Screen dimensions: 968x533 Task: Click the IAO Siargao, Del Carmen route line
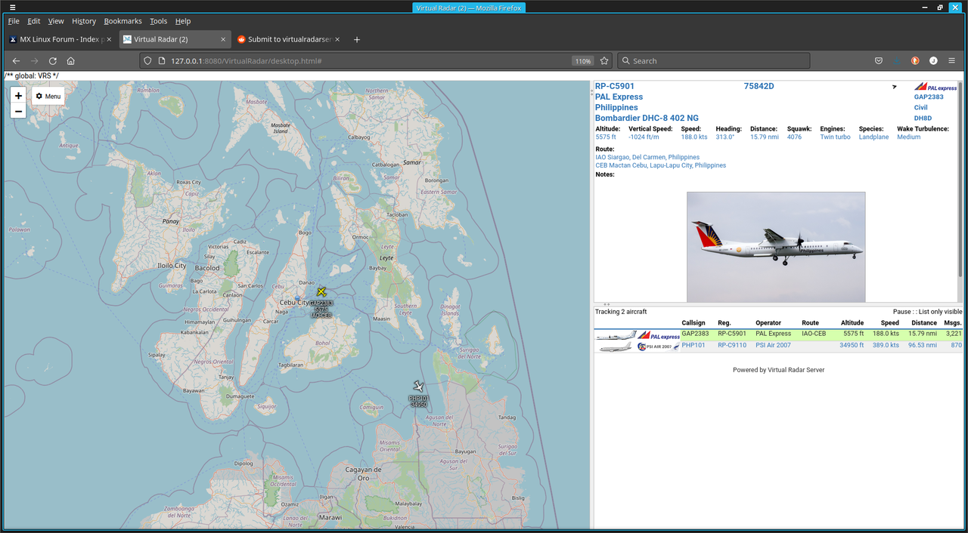pos(647,157)
